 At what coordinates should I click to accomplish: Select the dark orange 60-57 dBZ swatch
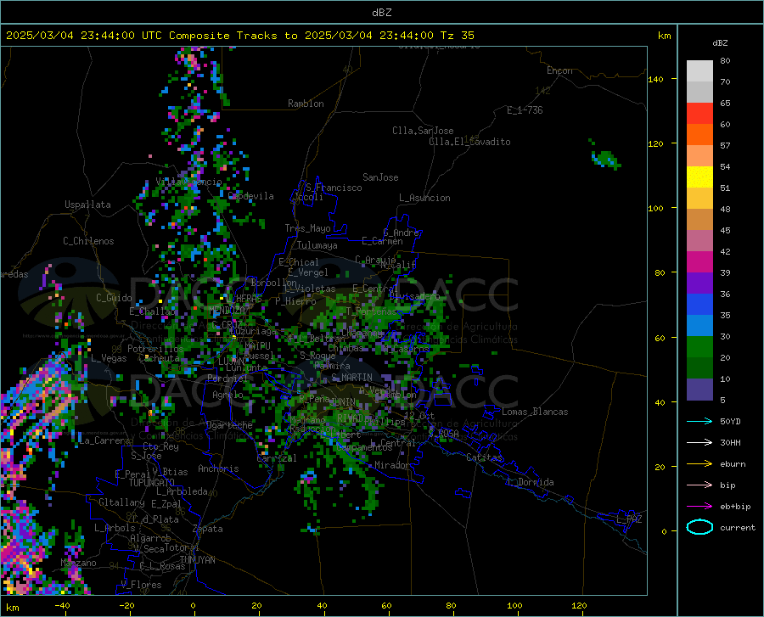[x=699, y=134]
